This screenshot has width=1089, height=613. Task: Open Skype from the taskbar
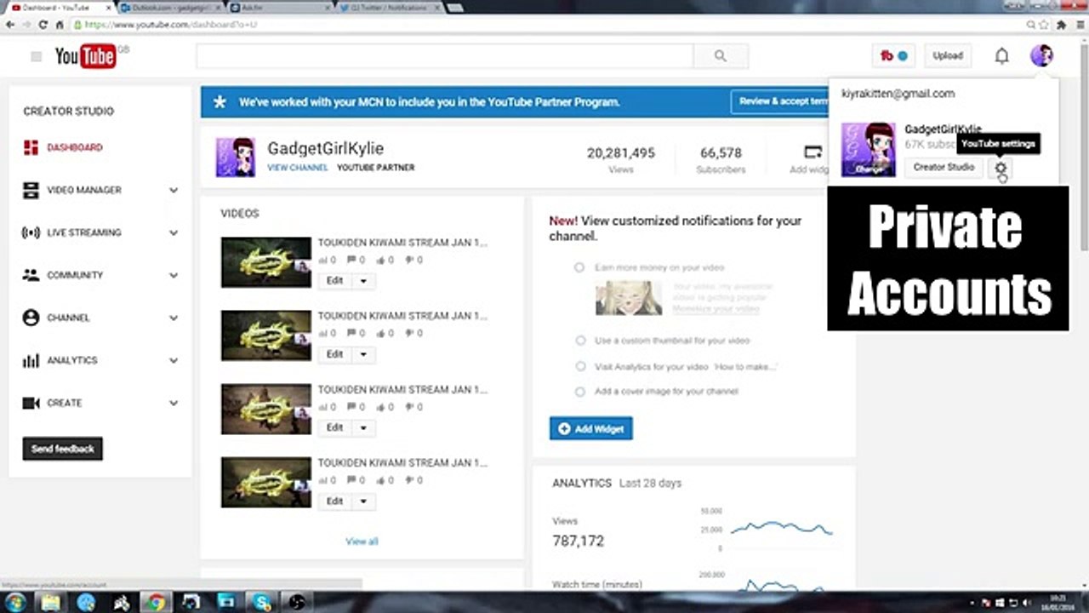pyautogui.click(x=260, y=603)
